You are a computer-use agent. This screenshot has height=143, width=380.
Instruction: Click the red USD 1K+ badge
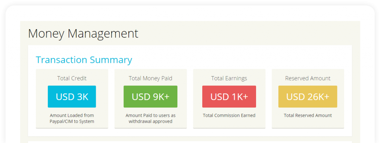pos(229,96)
